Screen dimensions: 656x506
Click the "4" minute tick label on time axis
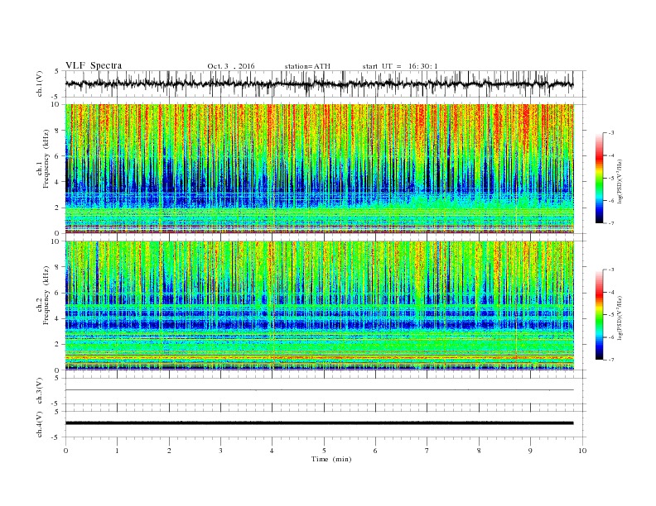click(272, 451)
